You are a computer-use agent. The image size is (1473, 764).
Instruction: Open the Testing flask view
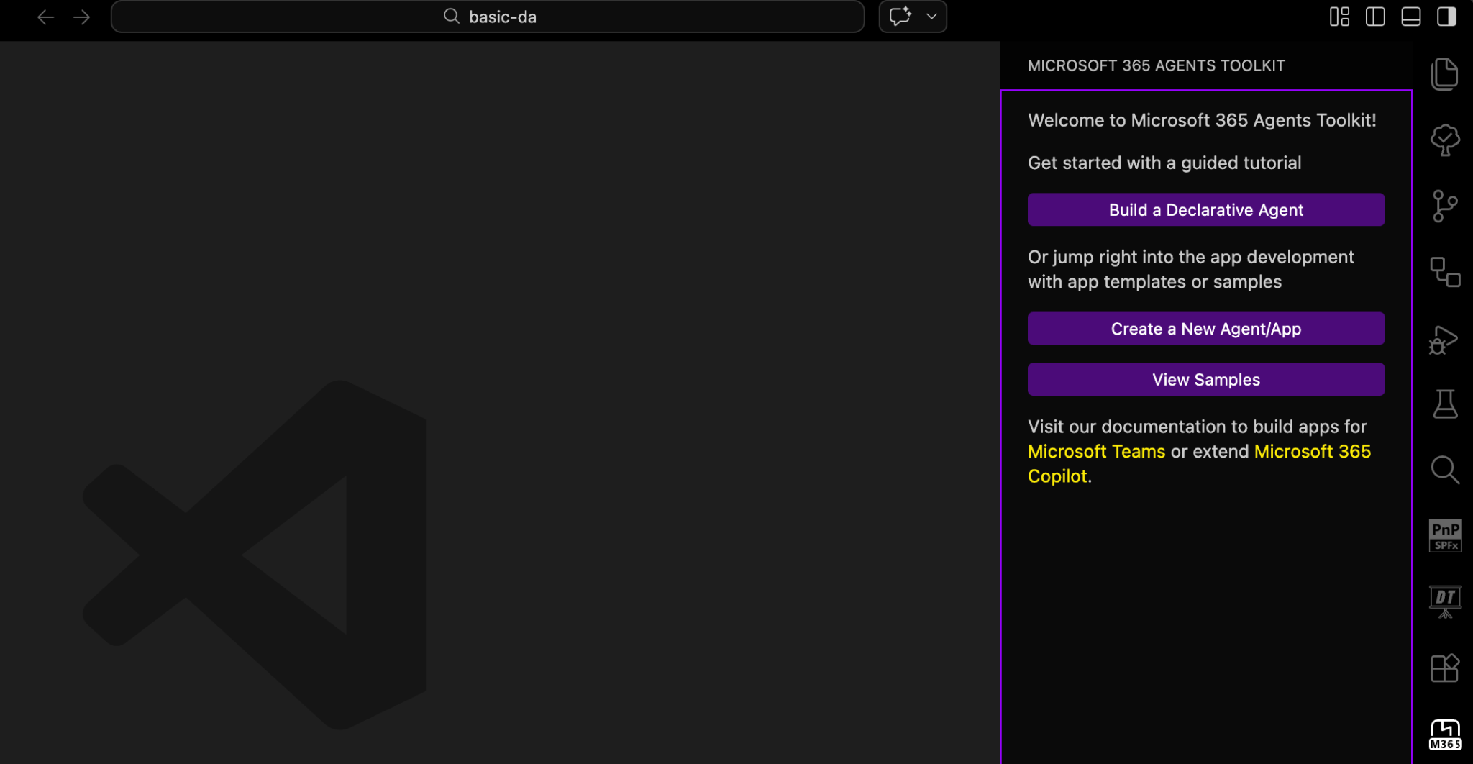(x=1444, y=404)
